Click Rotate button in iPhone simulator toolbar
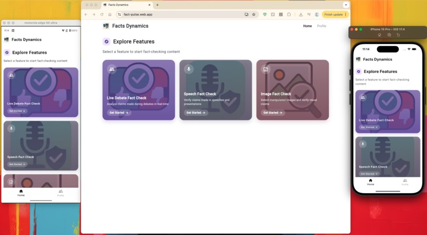 (398, 35)
